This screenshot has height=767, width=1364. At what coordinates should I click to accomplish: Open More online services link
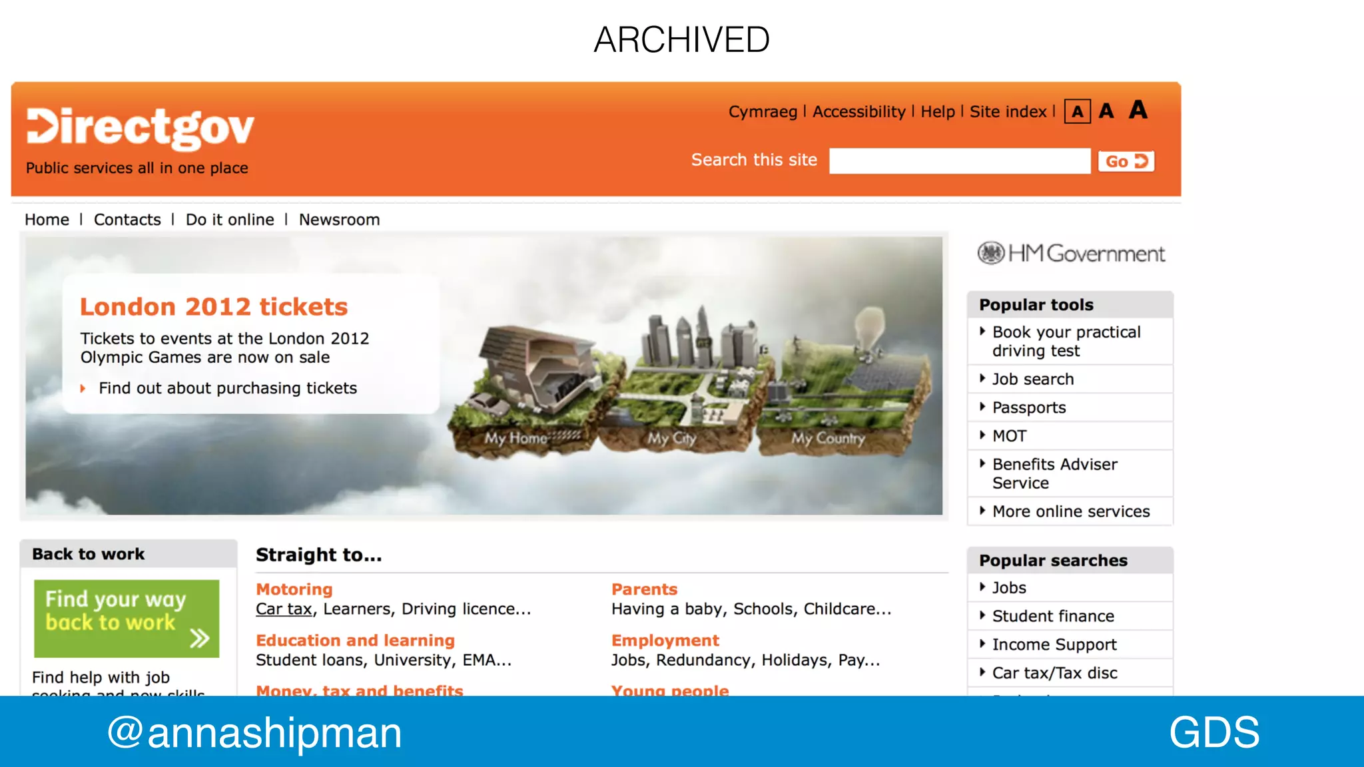pos(1070,511)
